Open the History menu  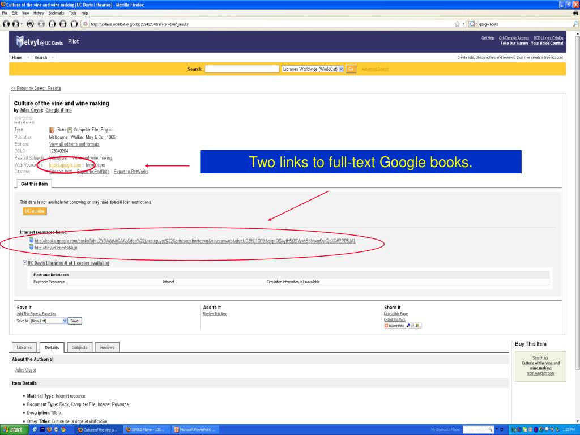[x=39, y=14]
